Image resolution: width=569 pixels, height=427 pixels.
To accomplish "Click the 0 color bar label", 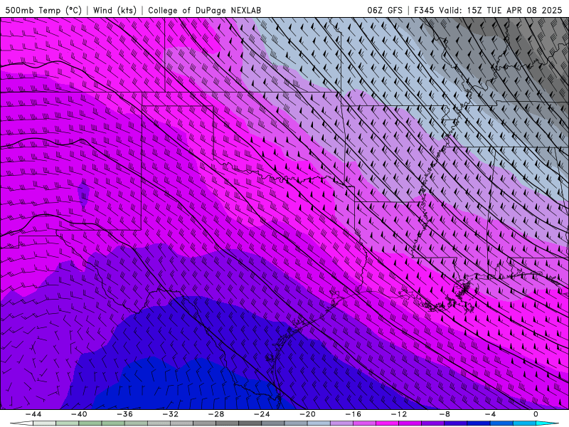I will pos(536,414).
